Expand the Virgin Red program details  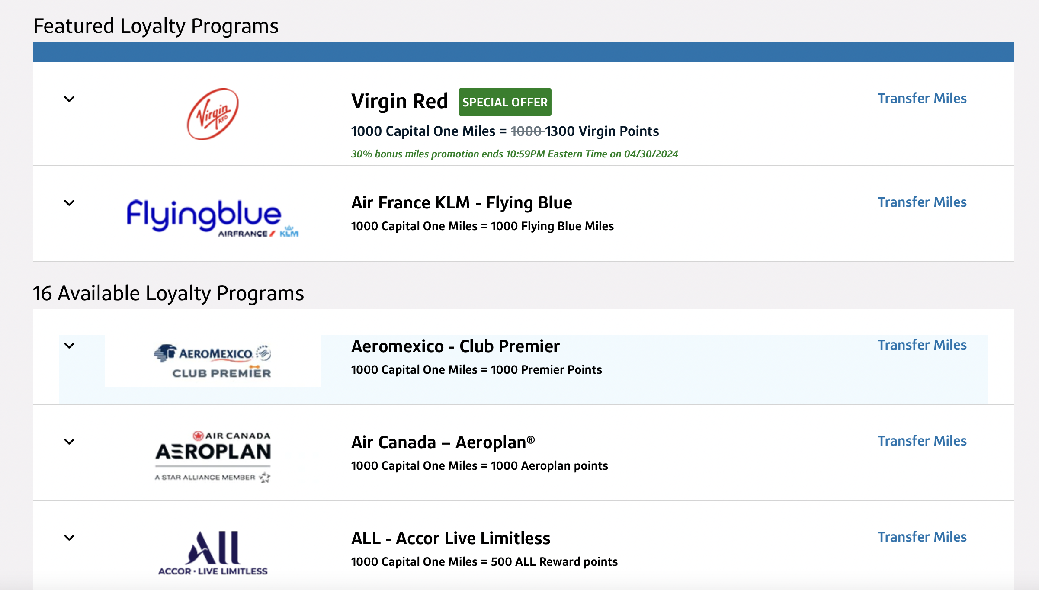[69, 99]
